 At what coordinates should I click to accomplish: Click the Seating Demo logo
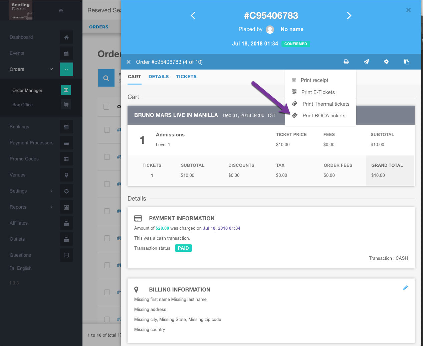pos(21,10)
